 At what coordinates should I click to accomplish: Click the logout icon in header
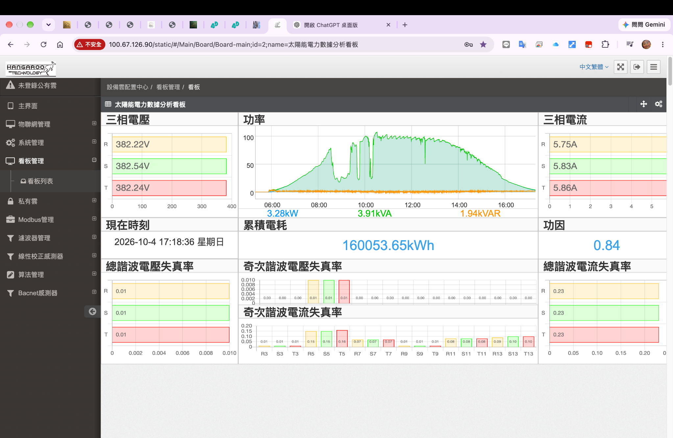637,67
